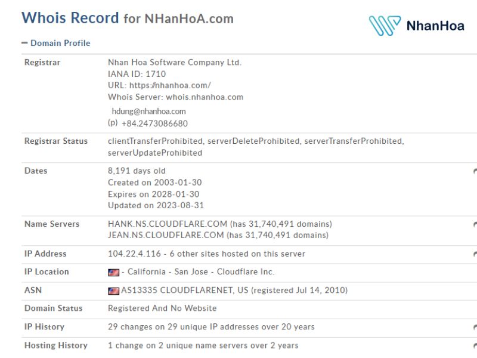Screen dimensions: 477x358
Task: Select 'Expires on 2028-01-30' date
Action: (x=154, y=194)
